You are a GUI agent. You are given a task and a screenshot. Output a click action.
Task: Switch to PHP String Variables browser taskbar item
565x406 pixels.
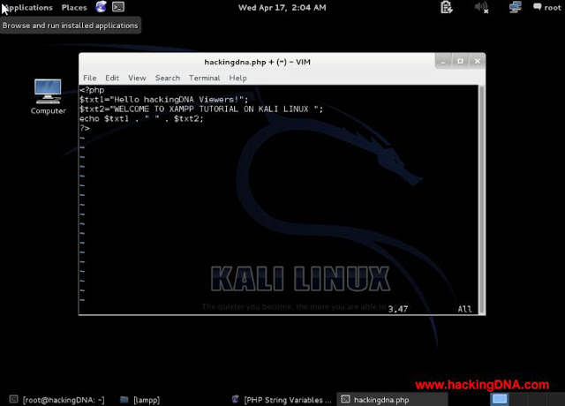(x=282, y=400)
